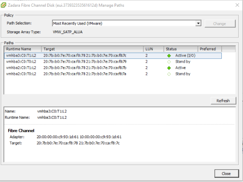Click the Adapter WWN value 20:00:00:00:c9:93:1d:61
The width and height of the screenshot is (243, 182).
58,137
